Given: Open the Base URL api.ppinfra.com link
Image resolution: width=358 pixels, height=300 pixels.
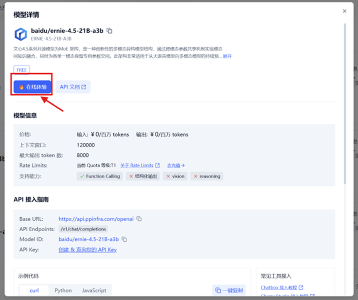Looking at the screenshot, I should 96,219.
